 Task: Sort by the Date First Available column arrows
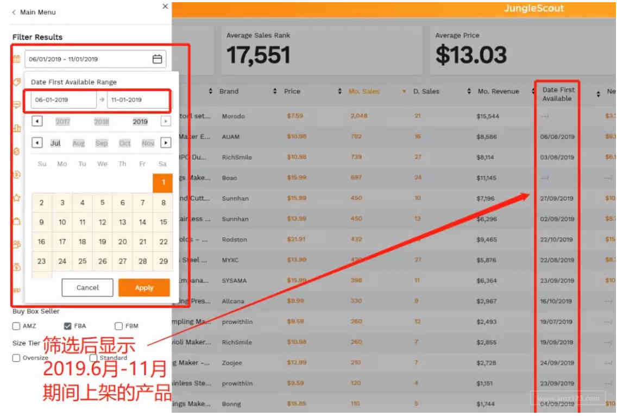click(x=598, y=94)
